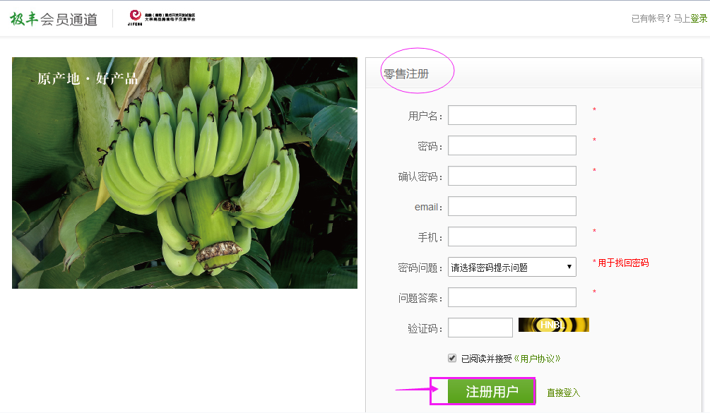Focus the 手机 input field
Image resolution: width=710 pixels, height=413 pixels.
click(511, 237)
